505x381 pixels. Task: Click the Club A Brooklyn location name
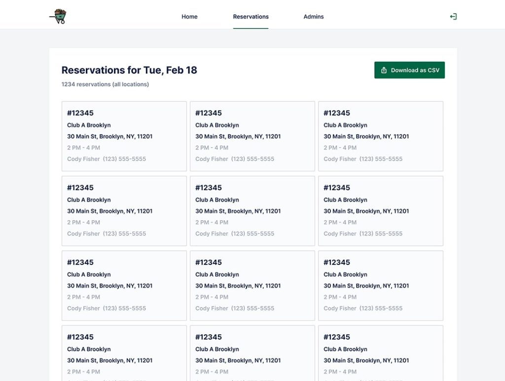click(x=89, y=125)
